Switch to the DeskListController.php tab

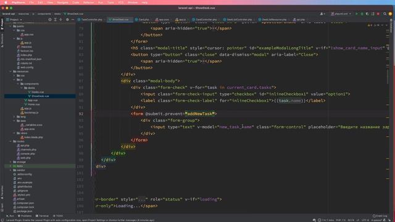pos(238,19)
